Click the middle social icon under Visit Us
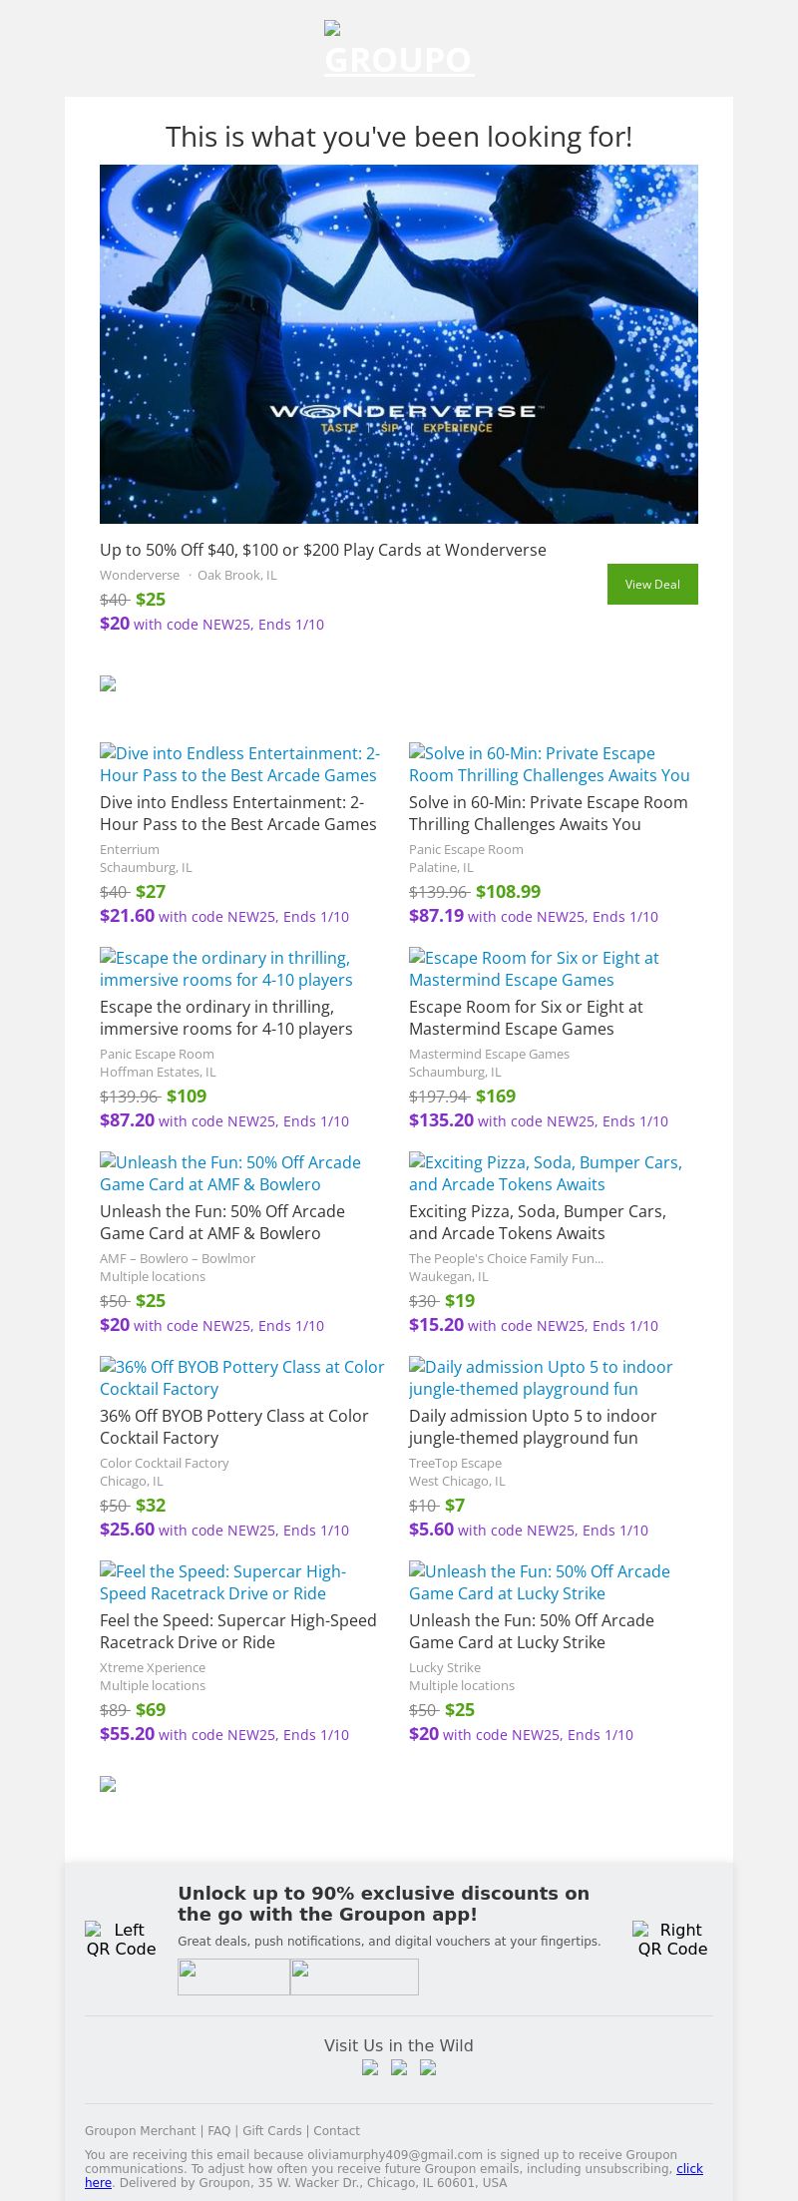Screen dimensions: 798x2201 pos(399,2068)
